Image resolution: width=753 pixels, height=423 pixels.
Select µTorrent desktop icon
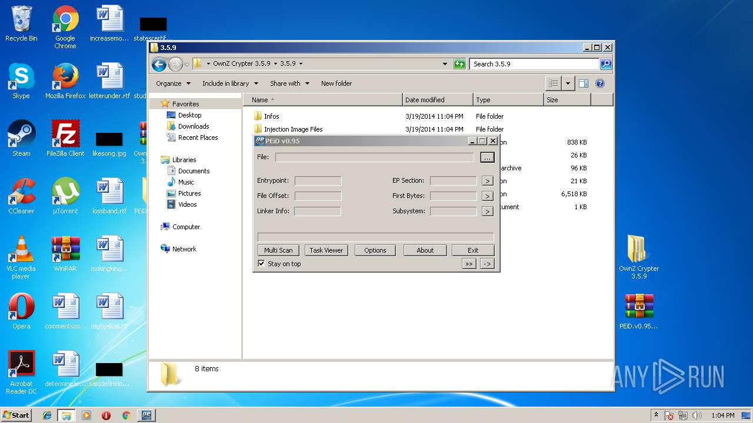(x=65, y=196)
